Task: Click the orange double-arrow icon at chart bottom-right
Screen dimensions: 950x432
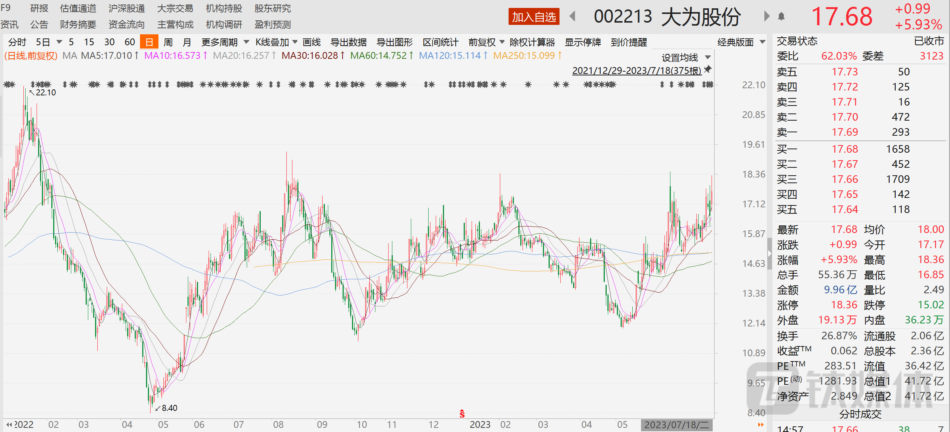Action: 761,425
